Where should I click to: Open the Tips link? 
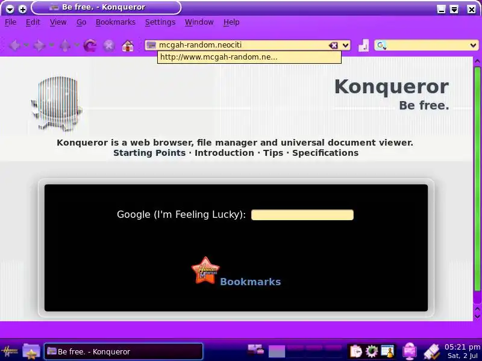click(x=274, y=153)
